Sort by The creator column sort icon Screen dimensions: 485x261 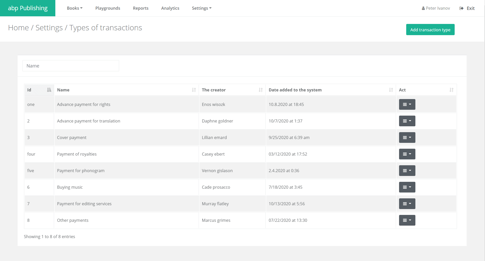[261, 90]
